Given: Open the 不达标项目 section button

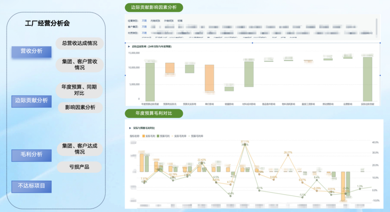Looking at the screenshot, I should point(31,186).
